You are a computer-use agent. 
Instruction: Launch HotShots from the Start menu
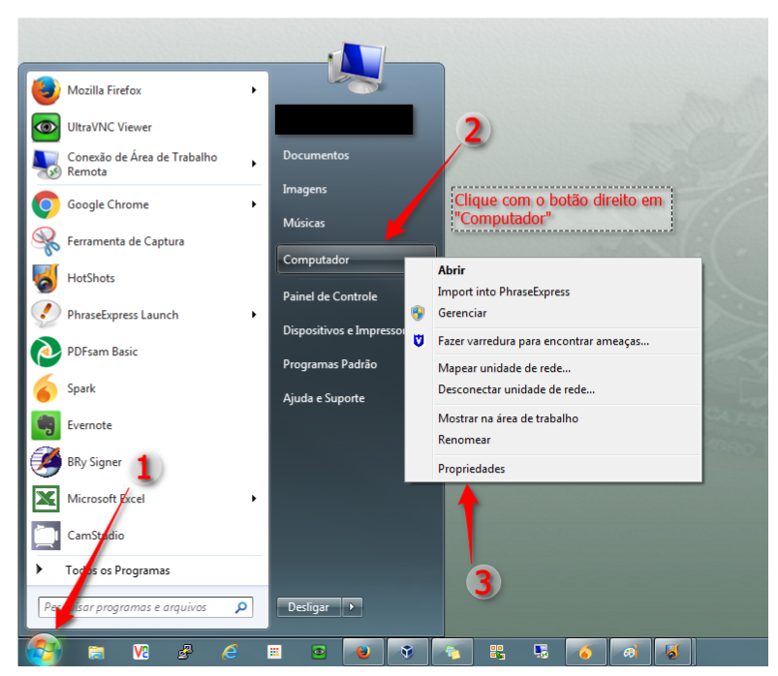pyautogui.click(x=147, y=278)
